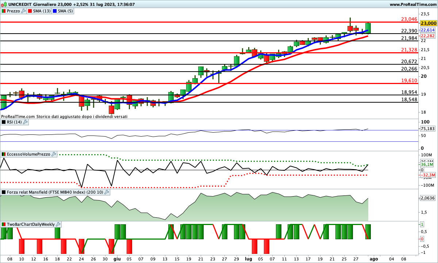Click the blue 22,614 SMA value label
Viewport: 438px width, 263px height.
[428, 30]
